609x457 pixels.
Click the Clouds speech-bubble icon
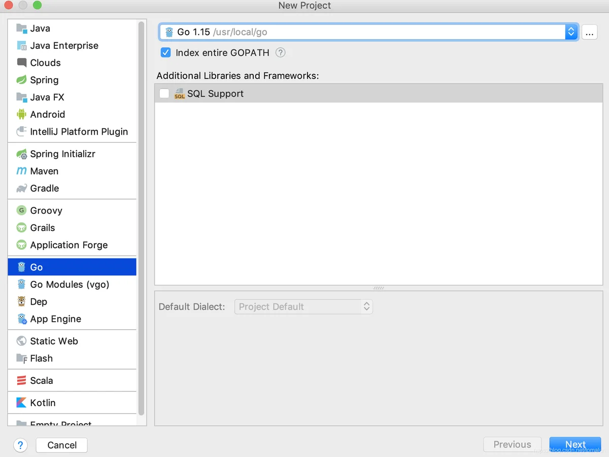21,63
